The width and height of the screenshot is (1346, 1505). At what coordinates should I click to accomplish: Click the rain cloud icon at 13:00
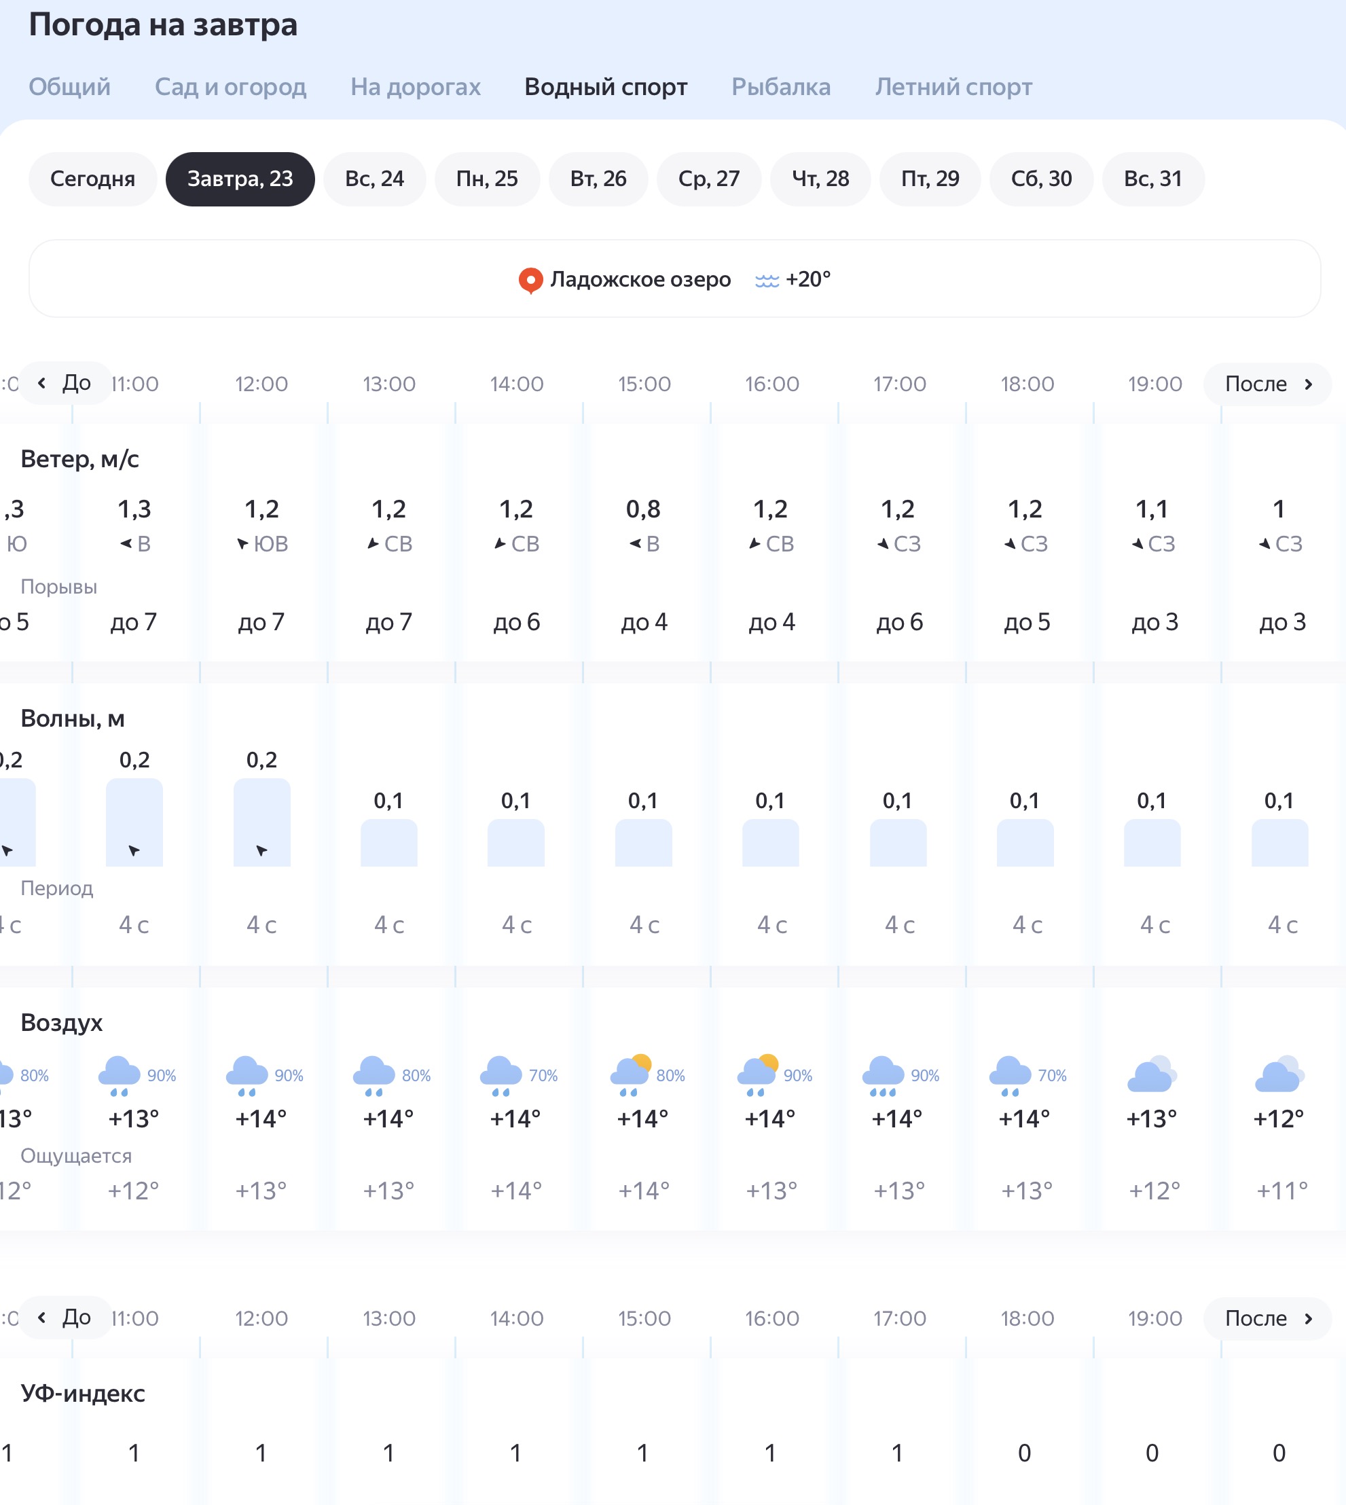(374, 1076)
